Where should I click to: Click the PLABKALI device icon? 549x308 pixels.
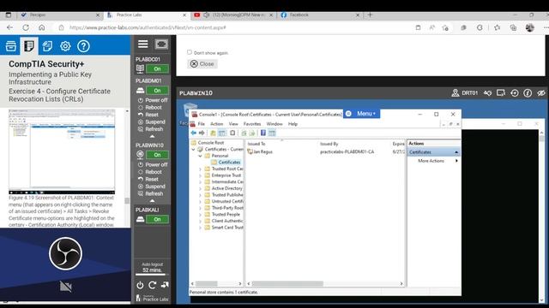tap(140, 219)
